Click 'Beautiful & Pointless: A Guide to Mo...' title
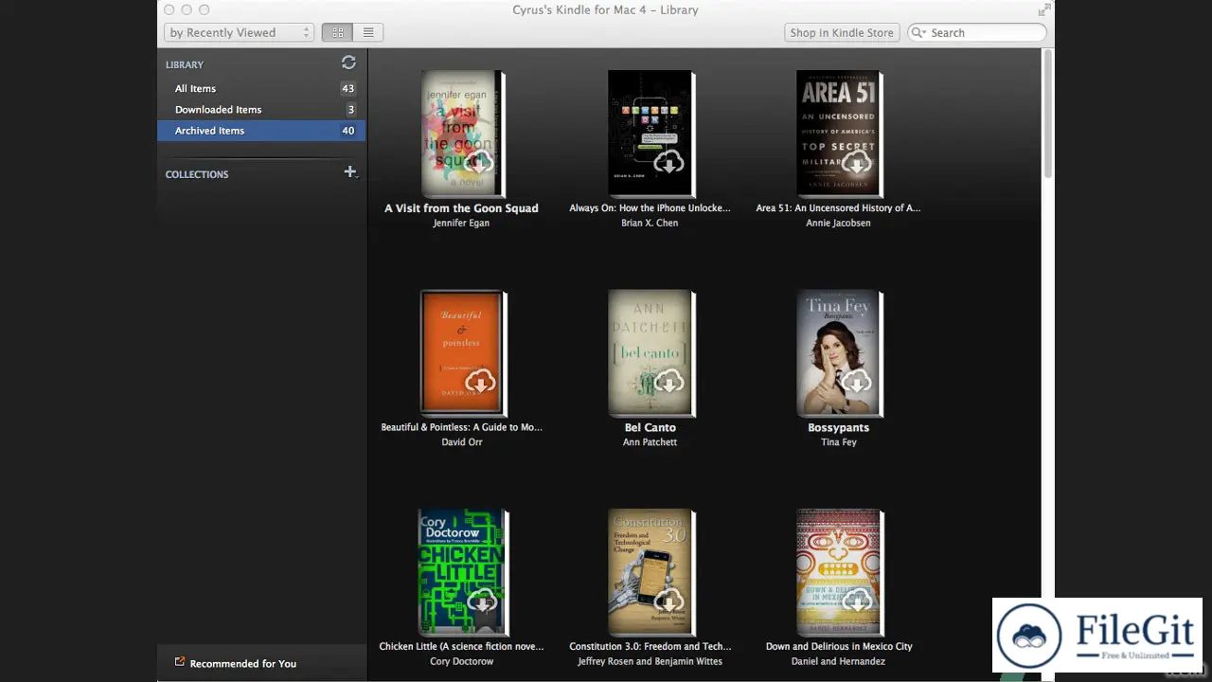This screenshot has width=1212, height=682. click(x=461, y=427)
